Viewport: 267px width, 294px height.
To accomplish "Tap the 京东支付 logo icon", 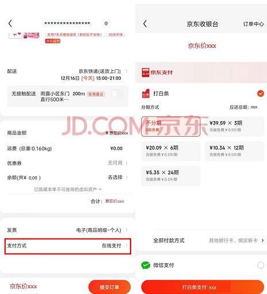I will point(146,73).
